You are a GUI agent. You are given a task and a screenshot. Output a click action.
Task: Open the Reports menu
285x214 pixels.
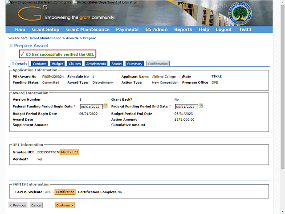click(x=183, y=29)
